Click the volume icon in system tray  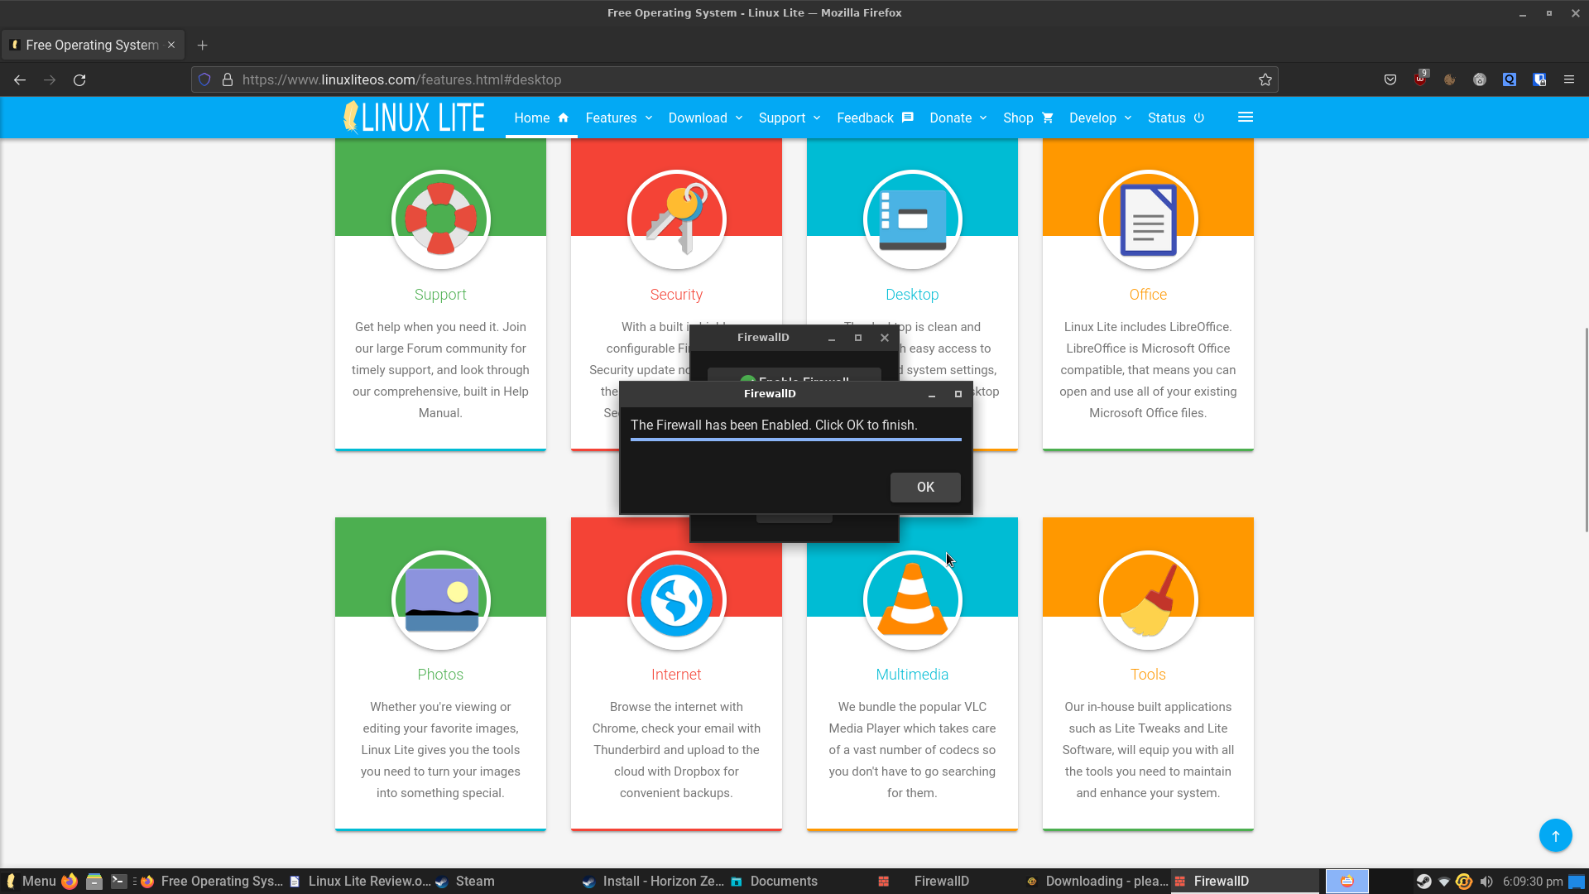click(x=1486, y=882)
